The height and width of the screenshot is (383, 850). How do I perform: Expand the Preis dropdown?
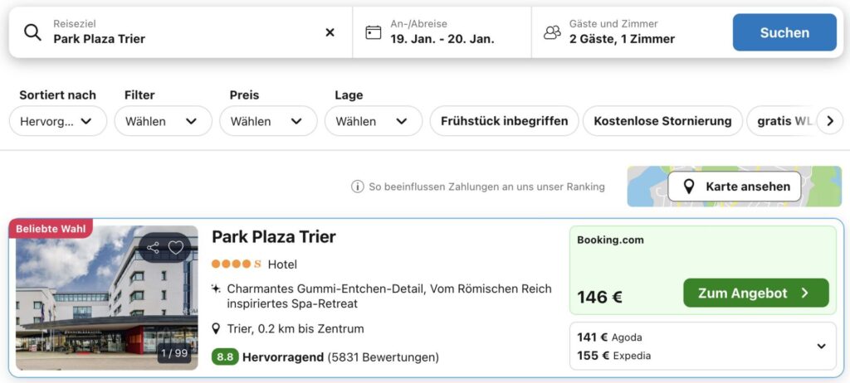pyautogui.click(x=268, y=121)
